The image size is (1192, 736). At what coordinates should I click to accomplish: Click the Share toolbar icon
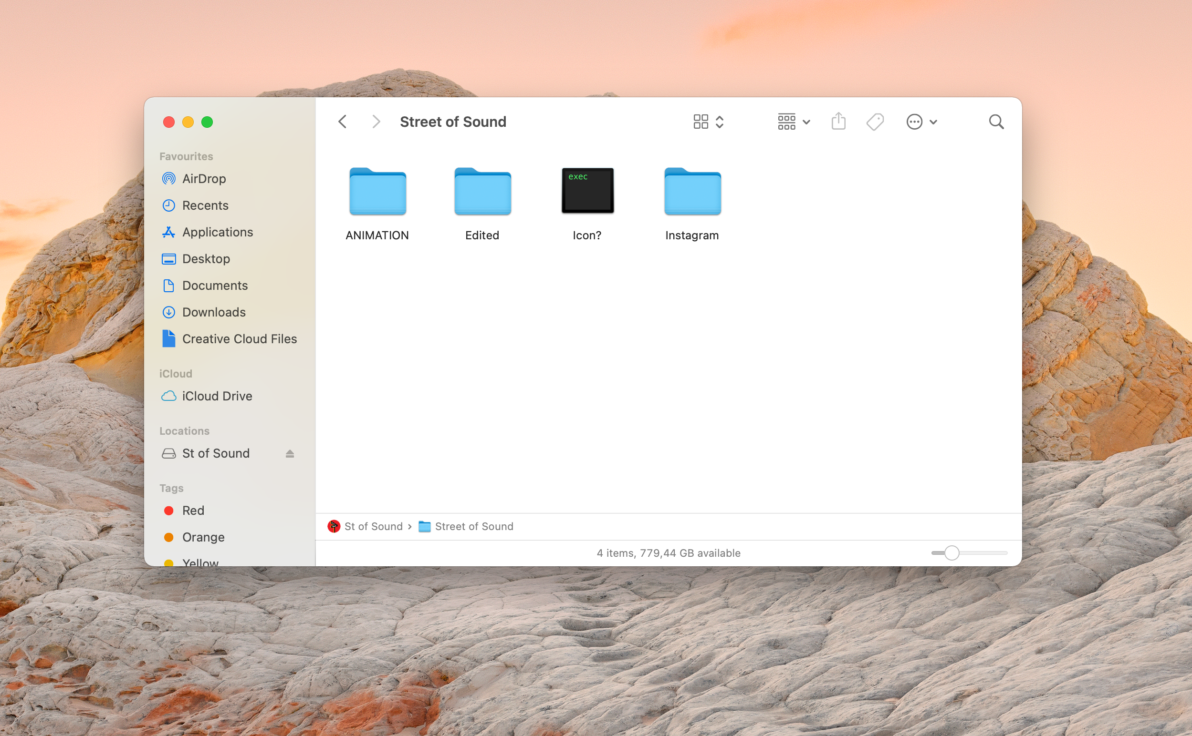[x=838, y=121]
